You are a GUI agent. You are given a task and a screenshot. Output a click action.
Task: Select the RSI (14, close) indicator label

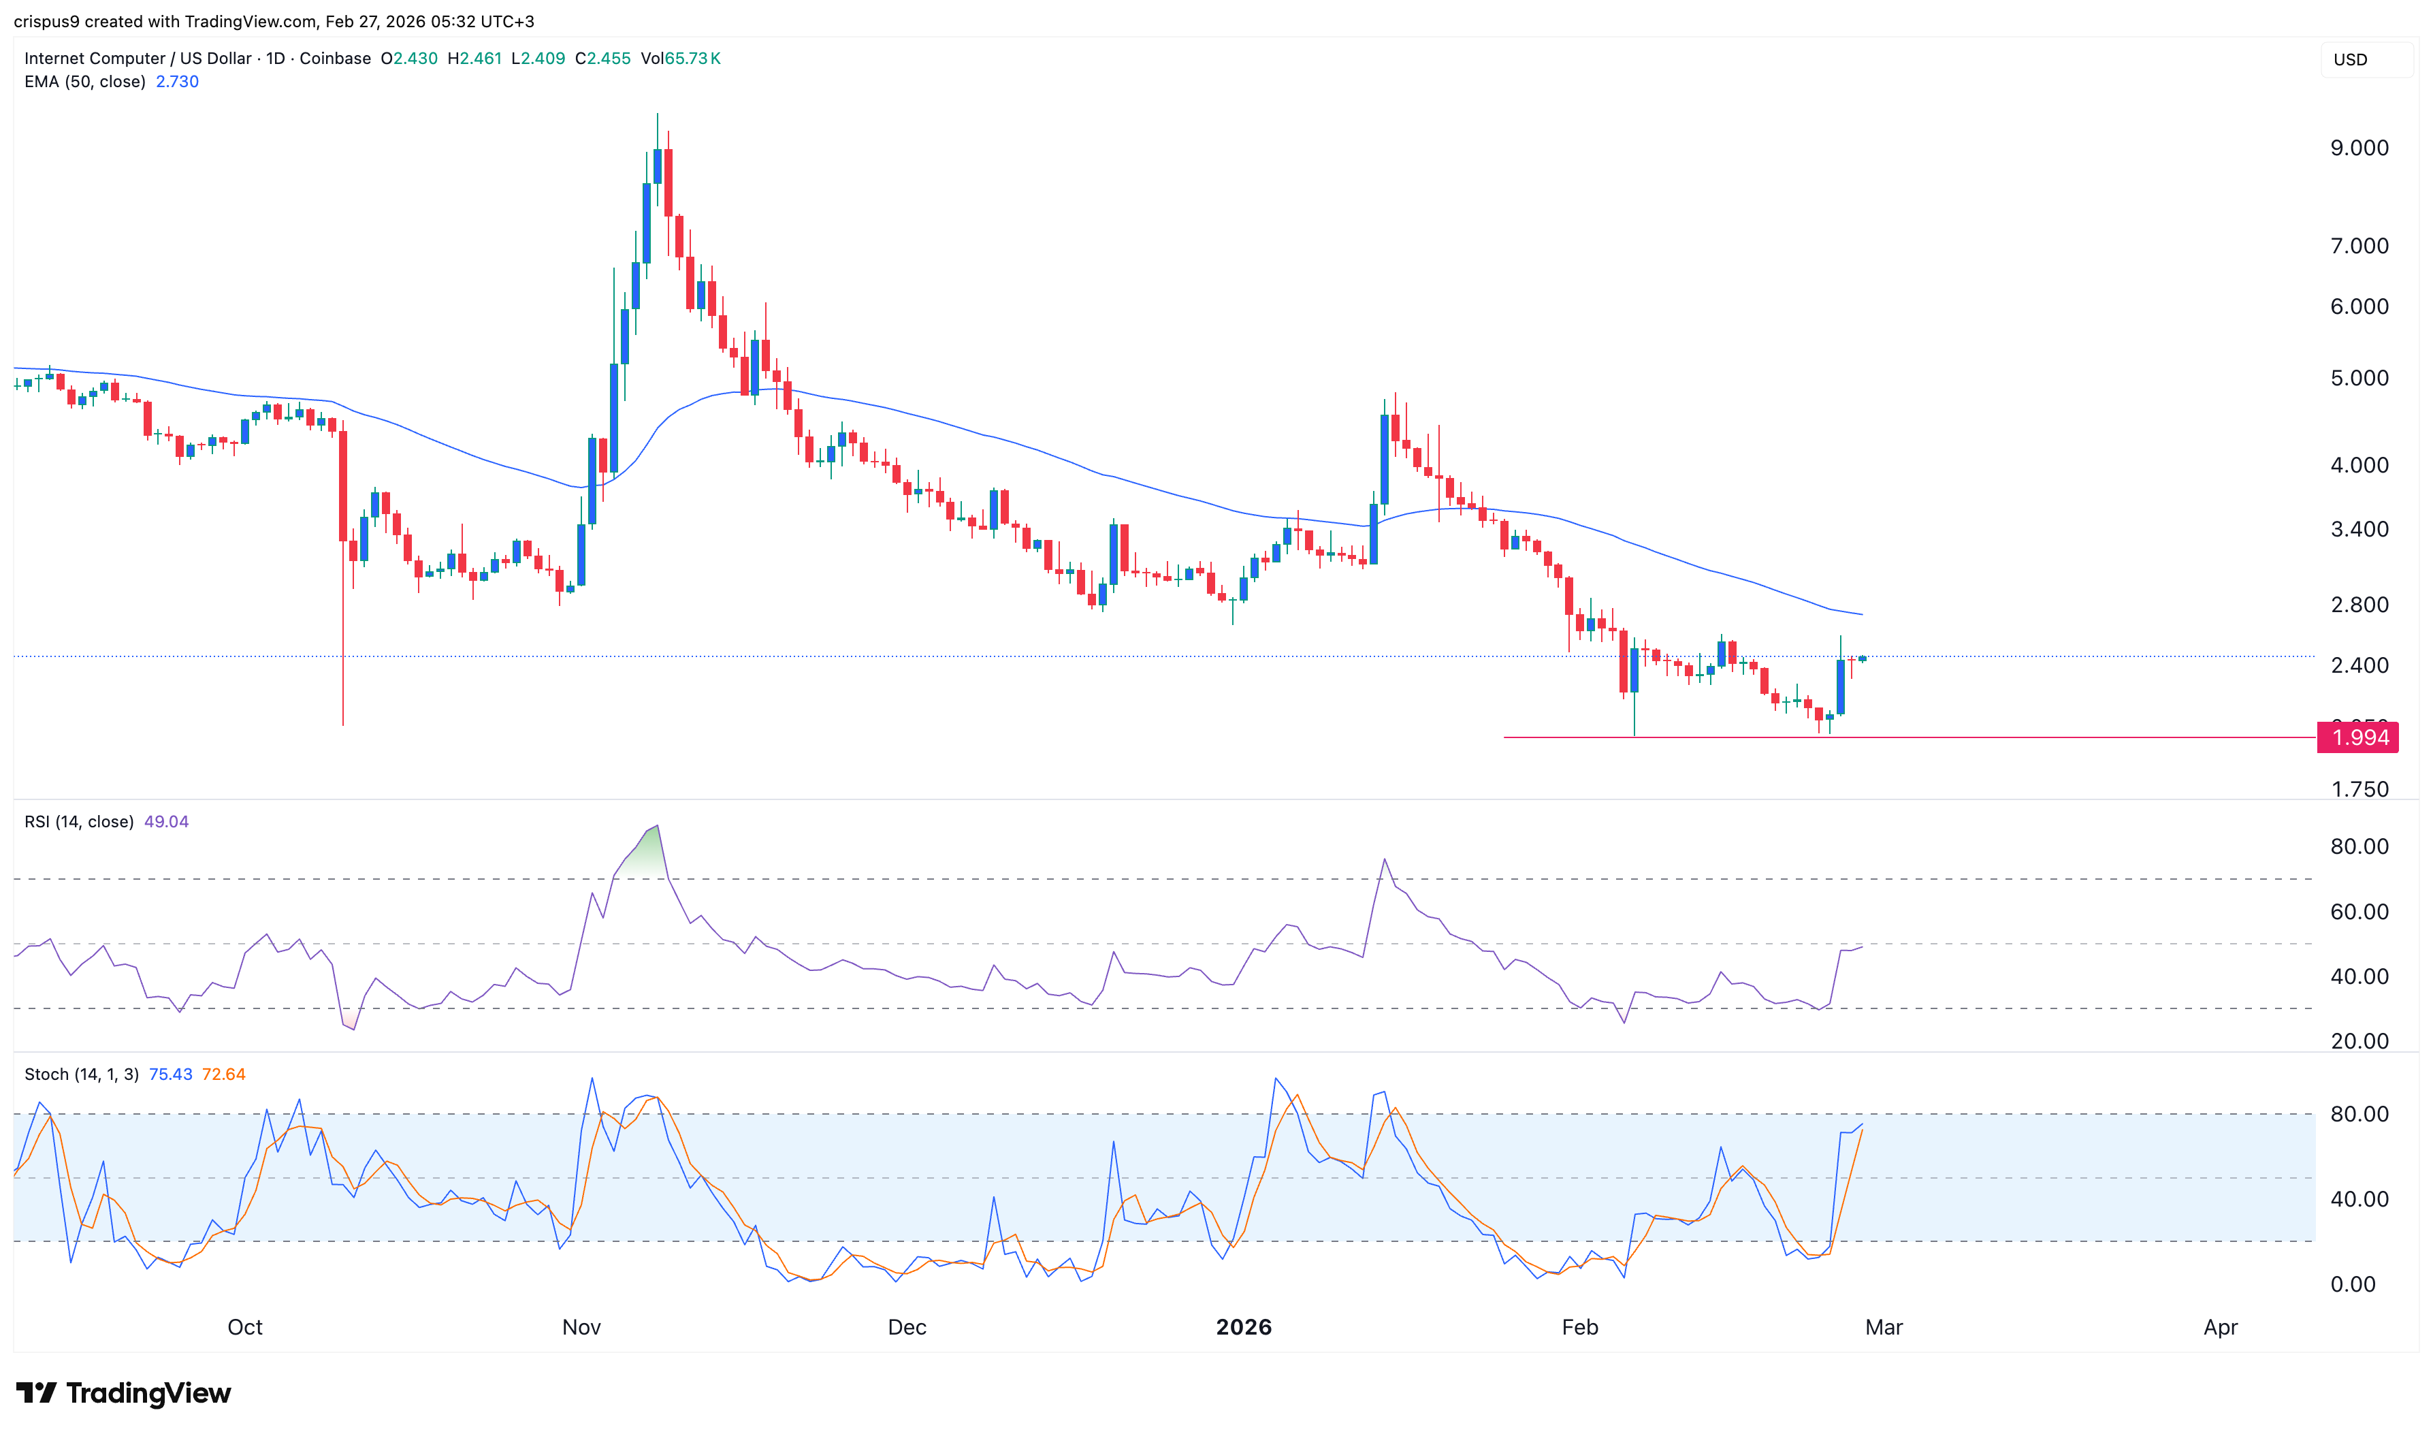pos(79,821)
